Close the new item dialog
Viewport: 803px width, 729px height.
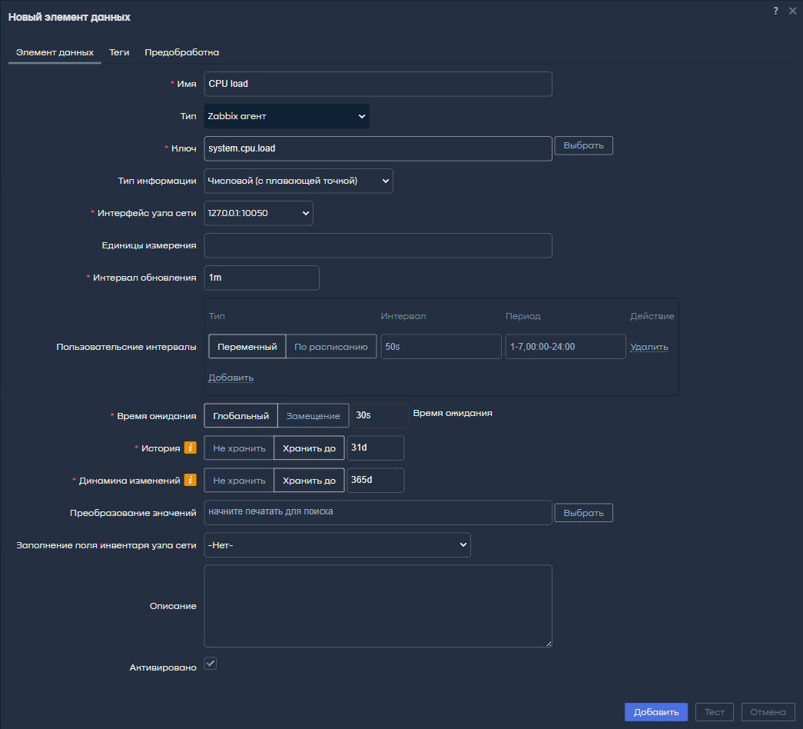pos(793,11)
